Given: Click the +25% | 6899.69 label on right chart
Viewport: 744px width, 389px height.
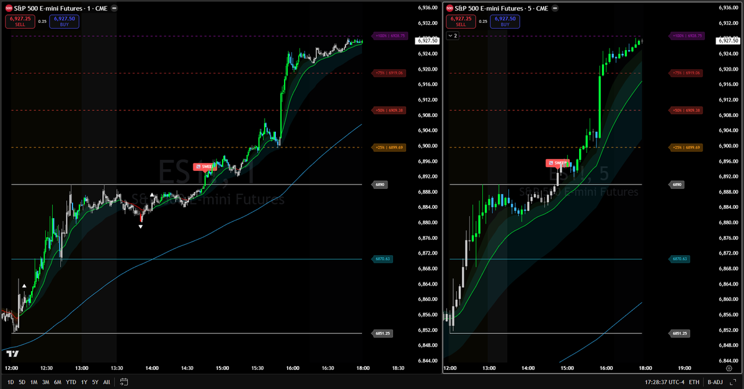Looking at the screenshot, I should pos(686,147).
